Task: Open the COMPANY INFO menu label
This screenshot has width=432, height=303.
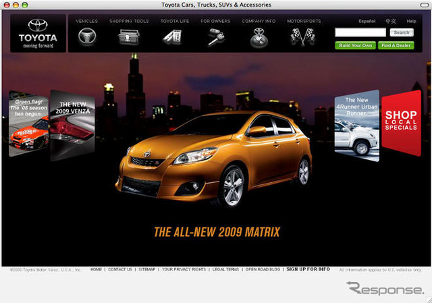Action: click(259, 21)
